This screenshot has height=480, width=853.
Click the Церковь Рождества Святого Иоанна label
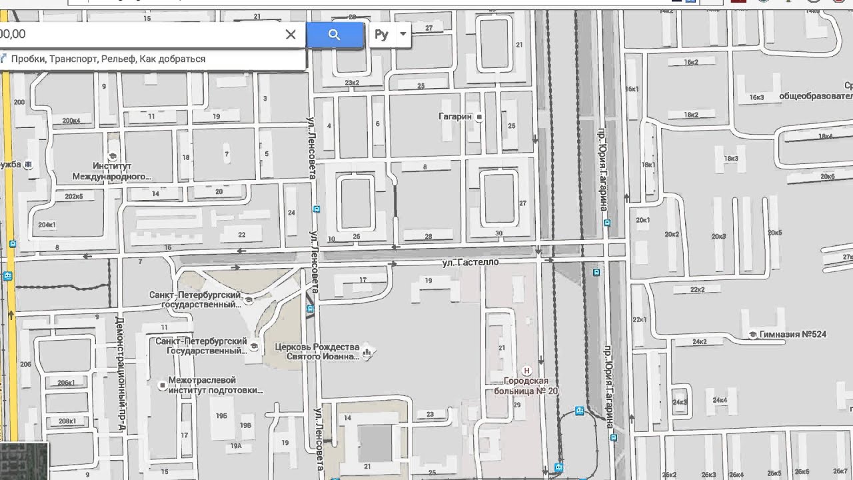317,351
